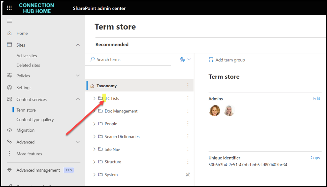
Task: Expand the Search Dictionaries term group
Action: (94, 136)
